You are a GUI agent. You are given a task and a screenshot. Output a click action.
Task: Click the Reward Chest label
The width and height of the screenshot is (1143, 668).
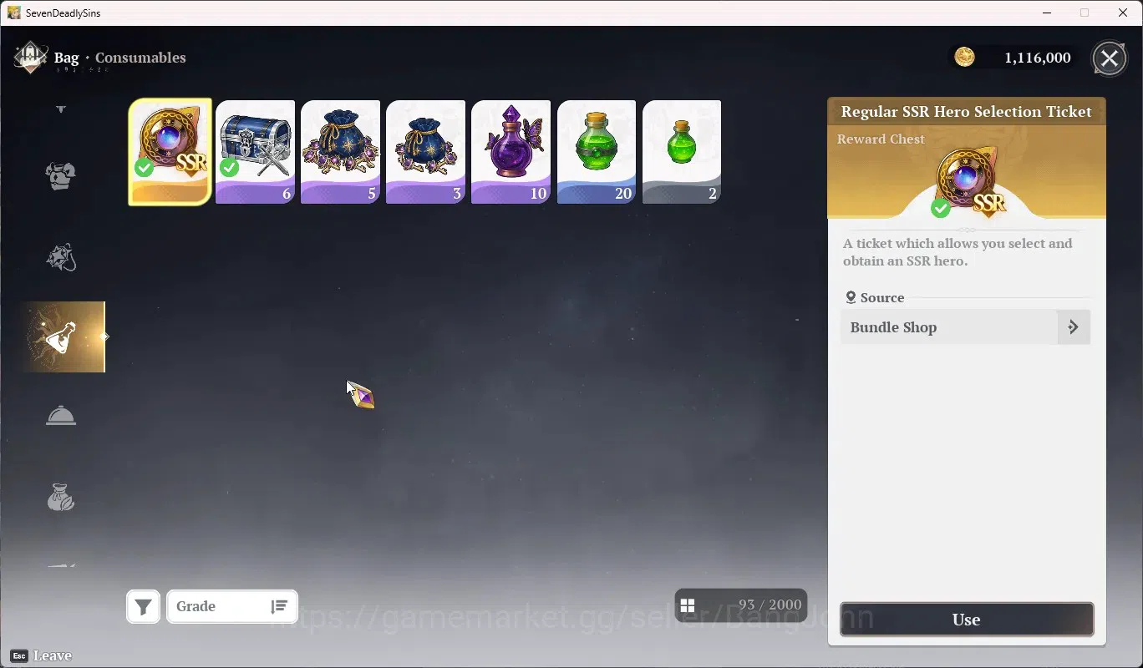[x=881, y=139]
